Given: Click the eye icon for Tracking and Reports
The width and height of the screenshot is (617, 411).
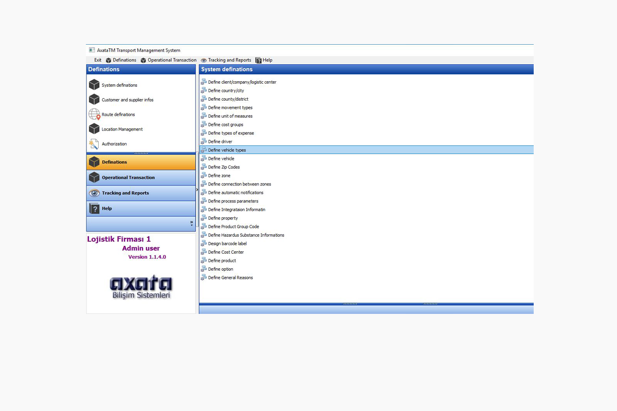Looking at the screenshot, I should [x=94, y=193].
